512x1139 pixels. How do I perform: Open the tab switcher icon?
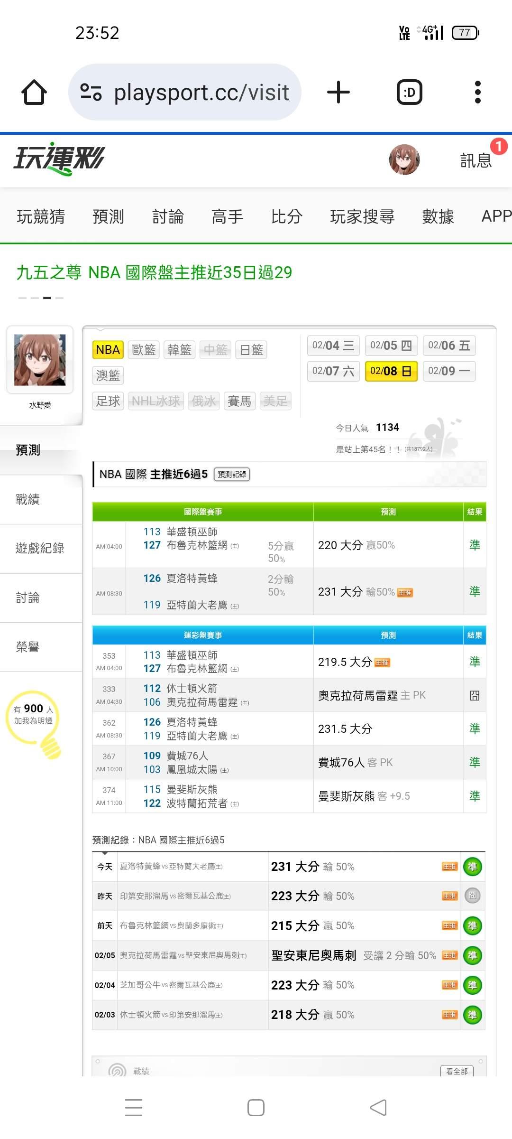[409, 92]
